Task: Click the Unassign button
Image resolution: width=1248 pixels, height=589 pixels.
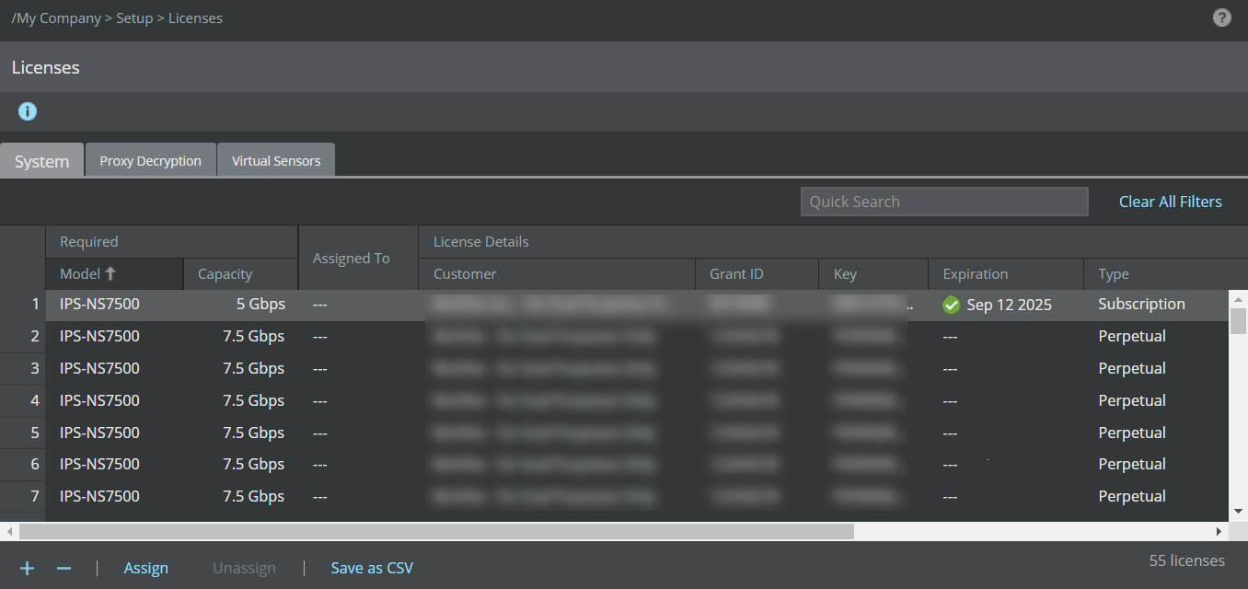Action: [x=244, y=568]
